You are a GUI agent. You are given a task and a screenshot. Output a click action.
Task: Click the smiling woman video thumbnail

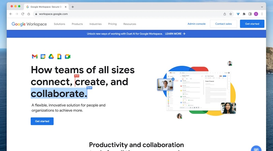pyautogui.click(x=228, y=108)
